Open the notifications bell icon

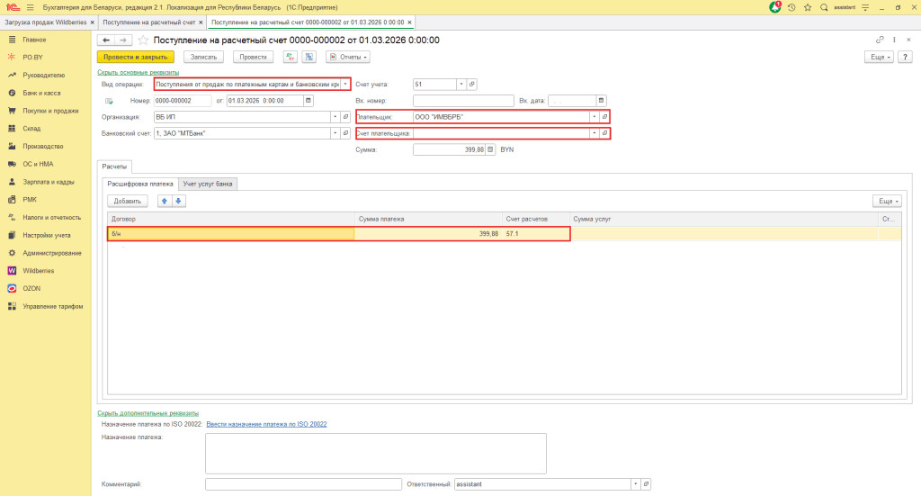point(775,6)
